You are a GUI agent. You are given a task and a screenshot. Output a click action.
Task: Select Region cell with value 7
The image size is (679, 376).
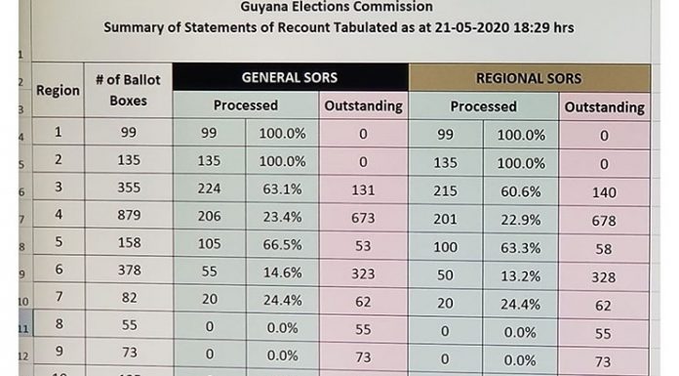click(59, 297)
